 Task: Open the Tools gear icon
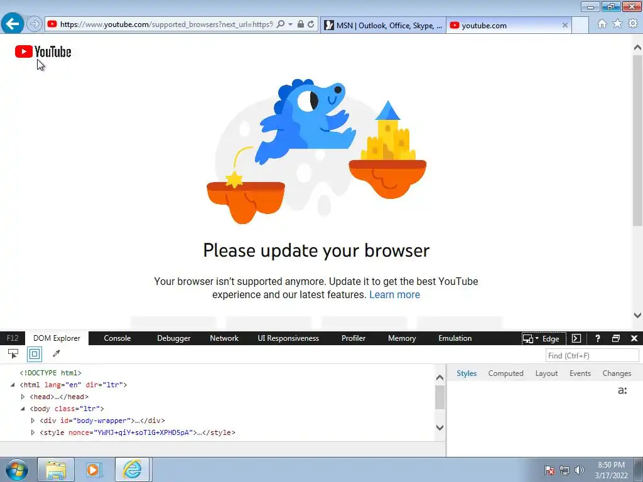tap(633, 24)
